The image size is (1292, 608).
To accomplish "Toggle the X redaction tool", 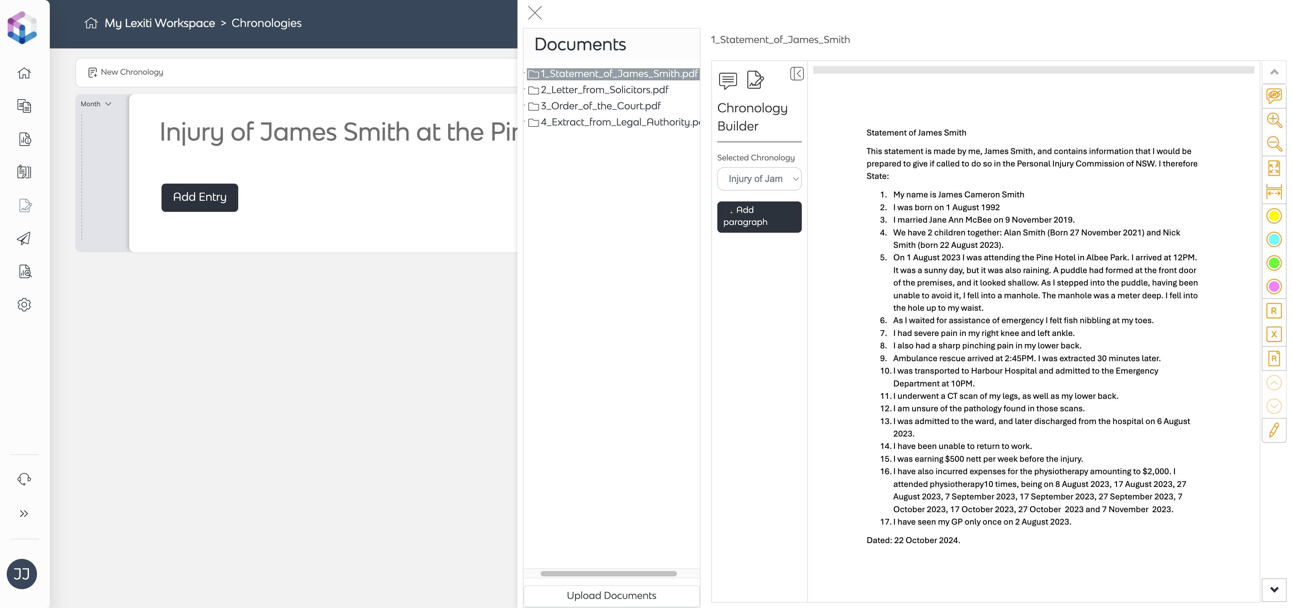I will pyautogui.click(x=1273, y=334).
